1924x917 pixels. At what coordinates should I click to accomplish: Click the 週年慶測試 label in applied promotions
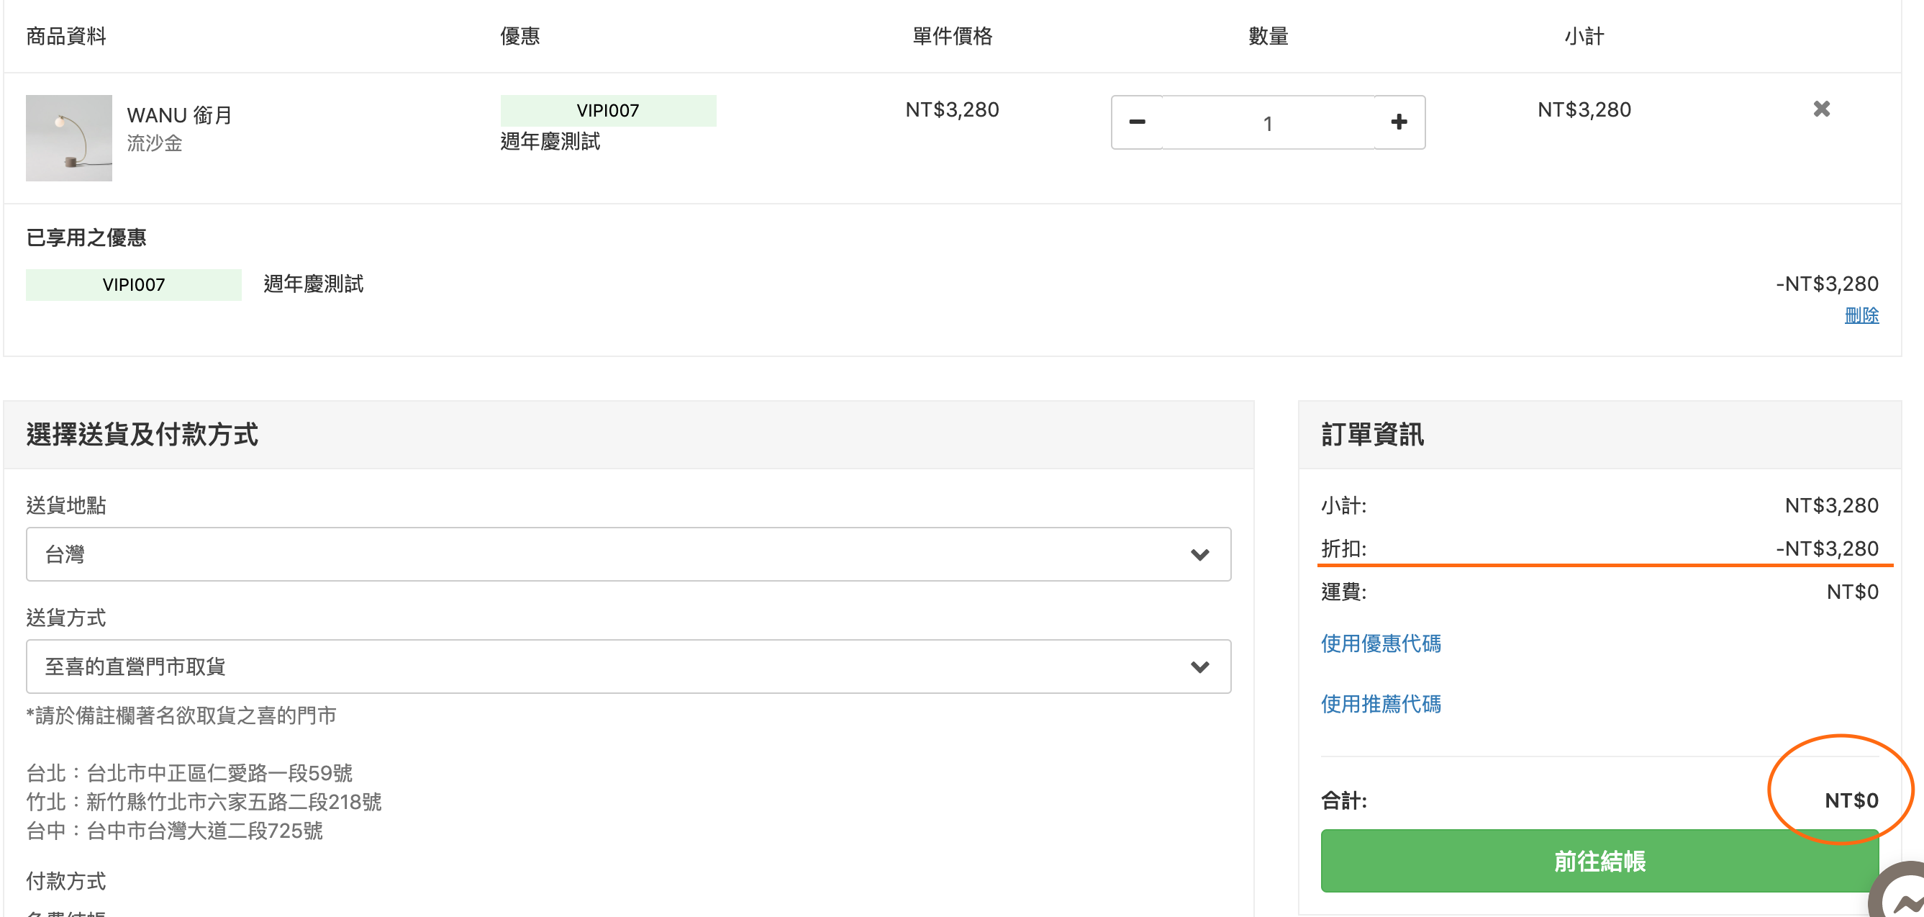click(313, 284)
